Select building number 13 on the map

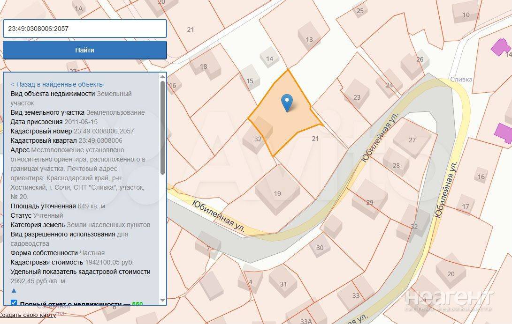click(309, 39)
